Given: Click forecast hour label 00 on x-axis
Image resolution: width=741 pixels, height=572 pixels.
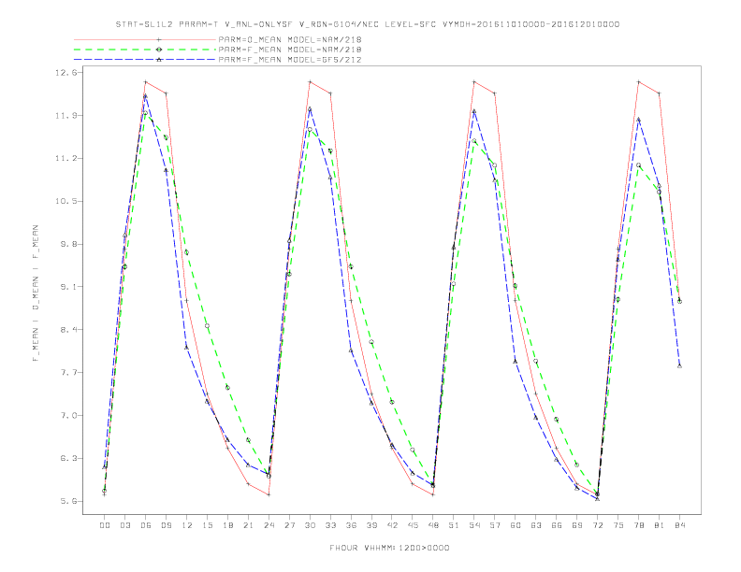Looking at the screenshot, I should tap(105, 525).
